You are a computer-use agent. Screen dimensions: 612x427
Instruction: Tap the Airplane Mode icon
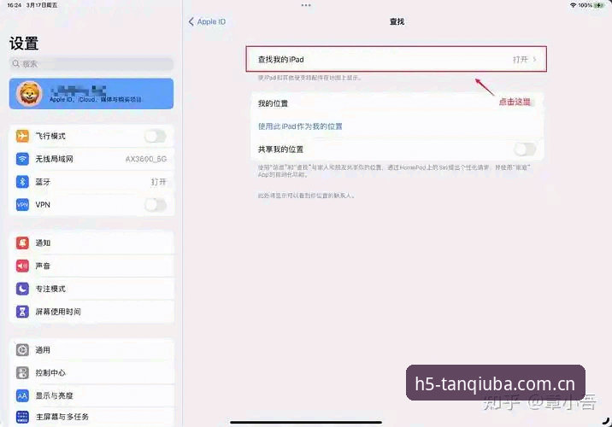click(x=22, y=136)
